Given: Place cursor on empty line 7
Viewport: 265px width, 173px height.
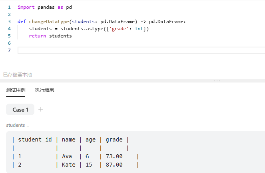Looking at the screenshot, I should pyautogui.click(x=120, y=50).
